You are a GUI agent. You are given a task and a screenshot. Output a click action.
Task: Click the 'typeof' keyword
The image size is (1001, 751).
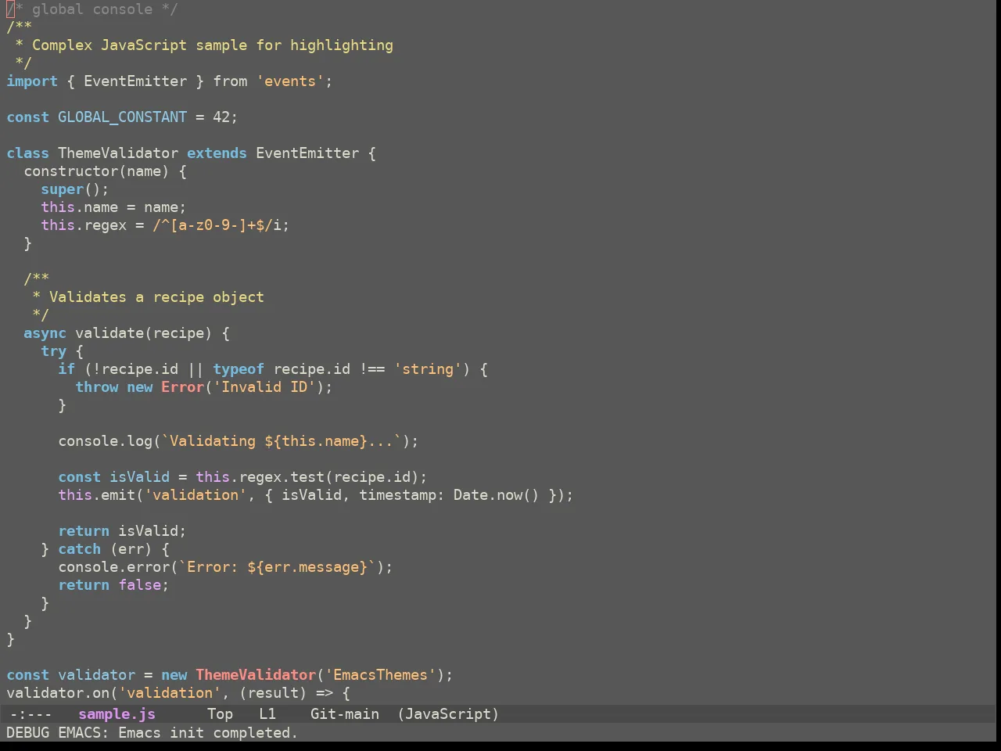(x=239, y=369)
